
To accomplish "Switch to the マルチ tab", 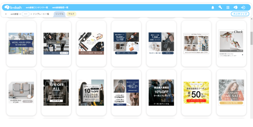I will coord(71,14).
